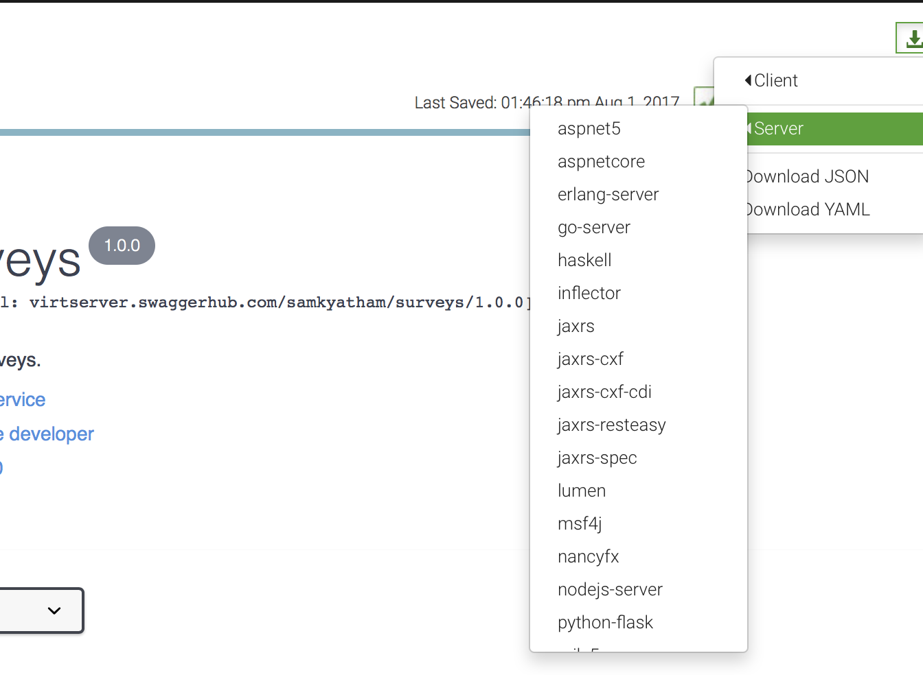Select lumen server generator
Viewport: 923px width, 675px height.
582,491
